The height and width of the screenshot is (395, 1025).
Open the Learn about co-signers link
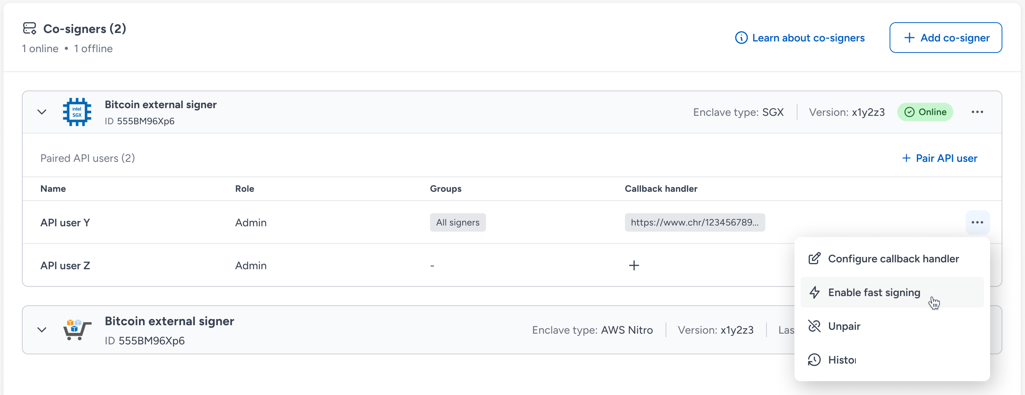coord(800,38)
